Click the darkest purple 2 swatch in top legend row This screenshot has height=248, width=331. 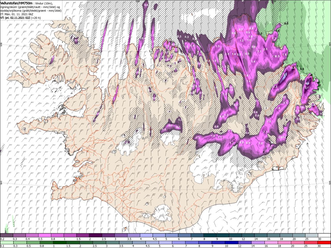pos(95,235)
